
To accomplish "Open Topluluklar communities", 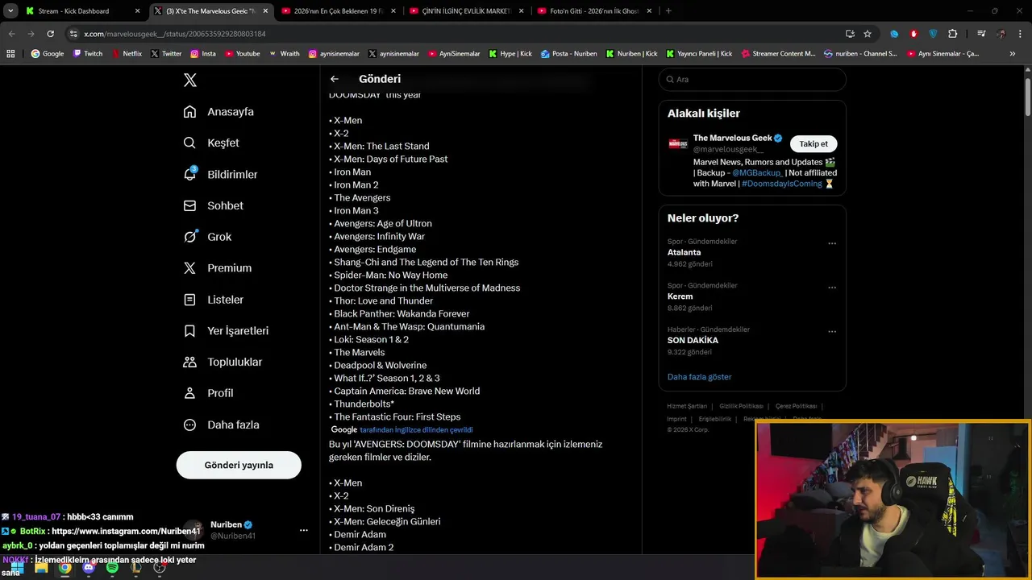I will tap(223, 362).
